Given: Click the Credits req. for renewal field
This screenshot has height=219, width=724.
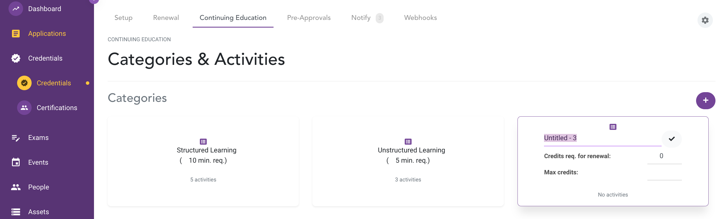Looking at the screenshot, I should tap(664, 156).
